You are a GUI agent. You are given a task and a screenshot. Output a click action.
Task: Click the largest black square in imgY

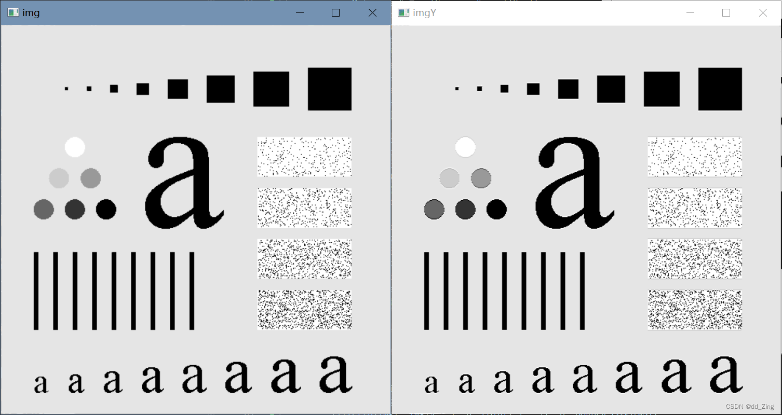pos(721,88)
